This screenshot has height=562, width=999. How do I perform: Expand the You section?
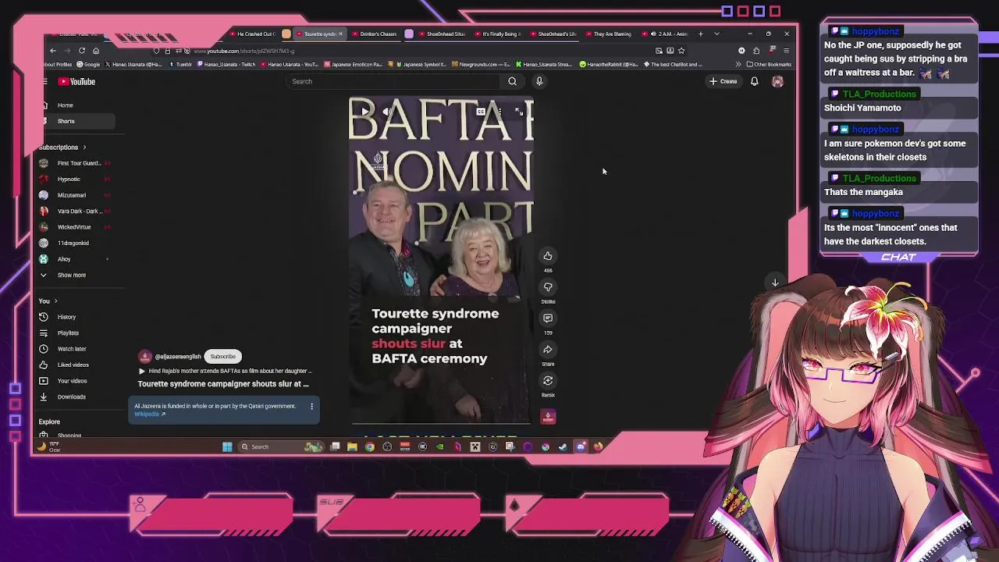(48, 301)
